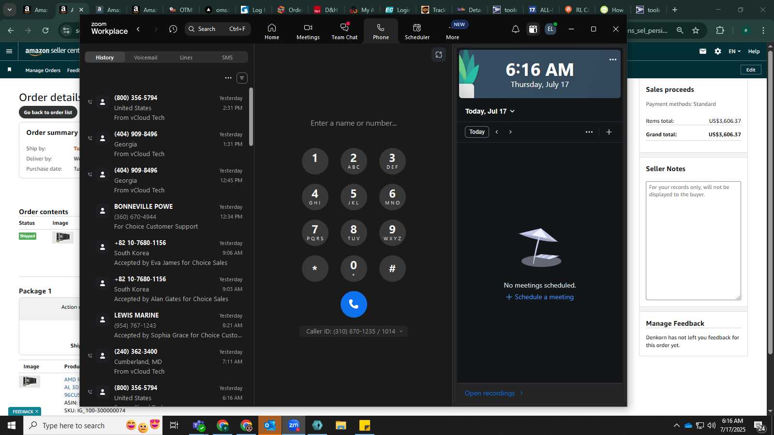Go to next day in calendar
This screenshot has height=435, width=774.
pyautogui.click(x=510, y=132)
